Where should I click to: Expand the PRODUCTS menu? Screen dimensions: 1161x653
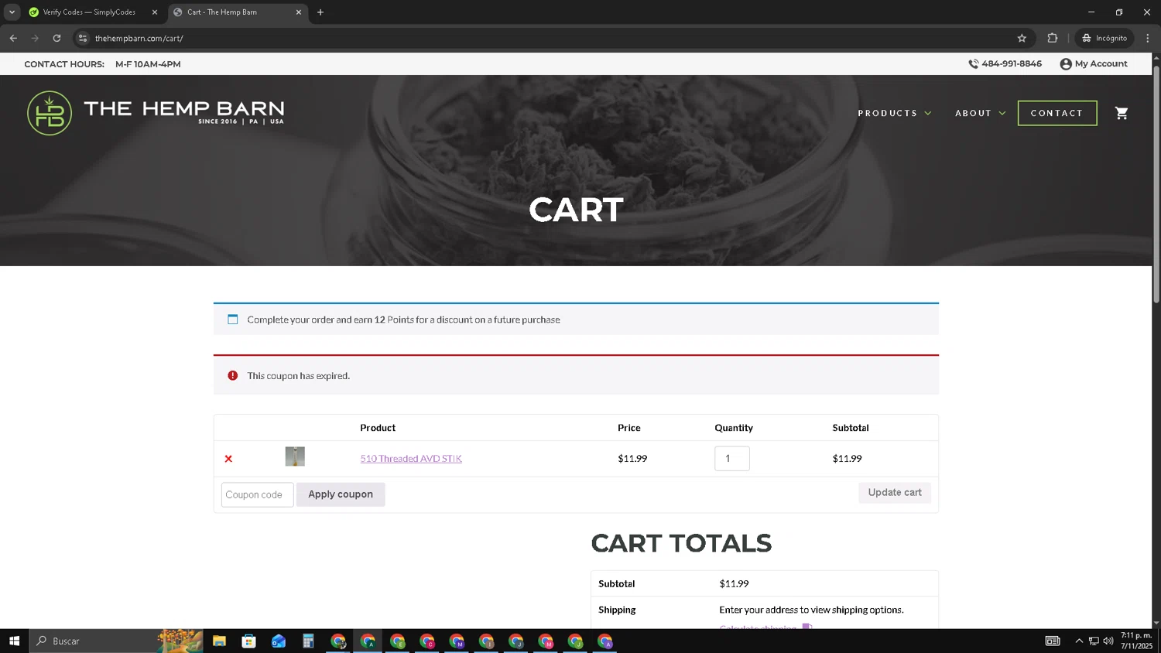coord(895,113)
